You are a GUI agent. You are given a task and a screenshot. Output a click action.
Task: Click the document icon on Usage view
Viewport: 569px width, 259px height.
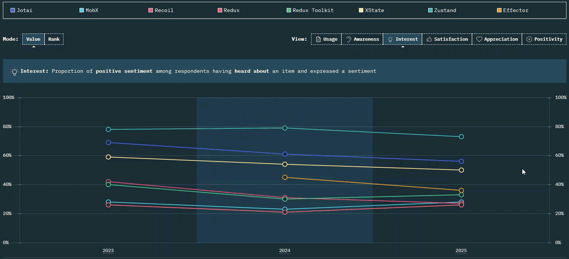pos(318,39)
